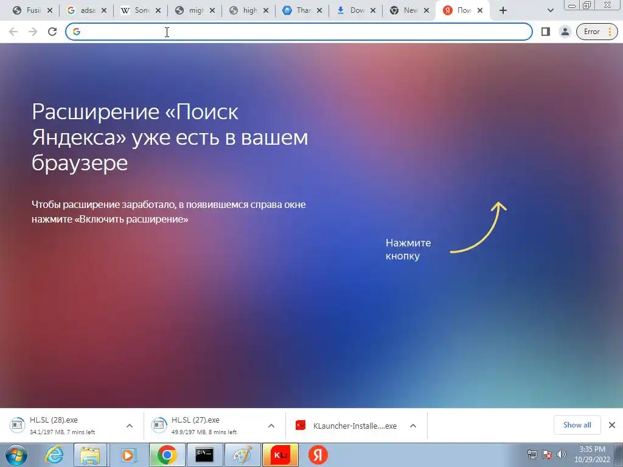Toggle the side panel
The height and width of the screenshot is (467, 623).
[546, 32]
